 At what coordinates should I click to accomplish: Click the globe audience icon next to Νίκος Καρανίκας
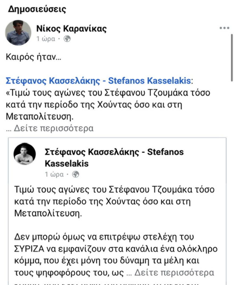point(67,39)
